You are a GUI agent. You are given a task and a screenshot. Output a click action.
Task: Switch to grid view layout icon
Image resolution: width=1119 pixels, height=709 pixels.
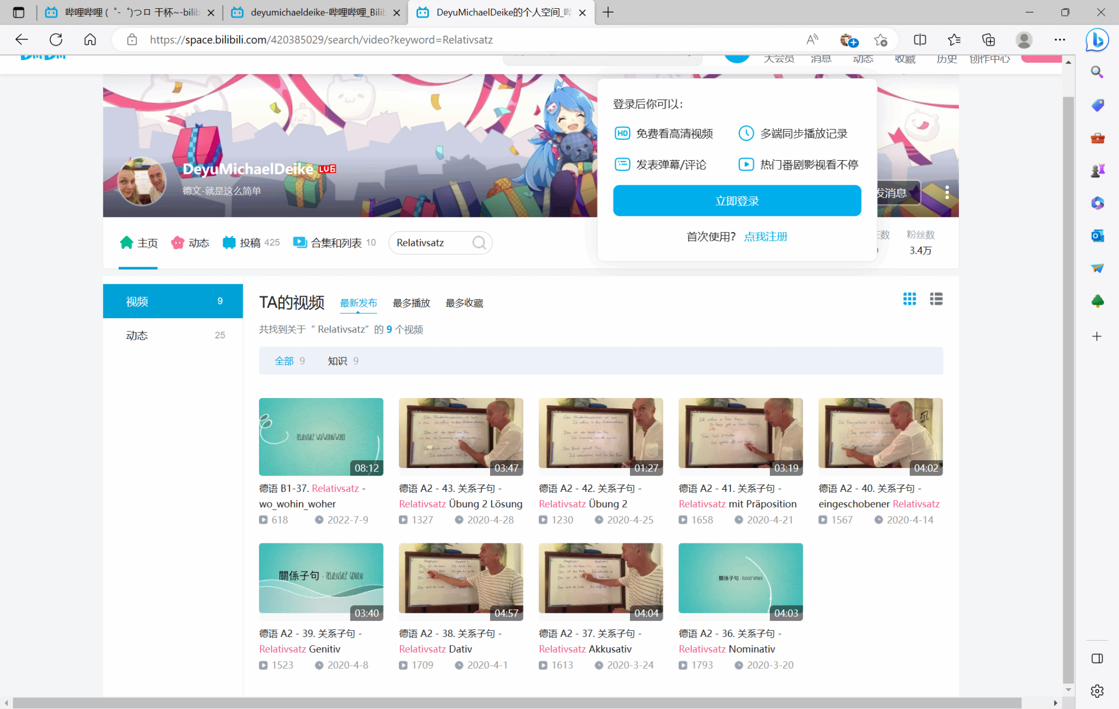coord(909,299)
